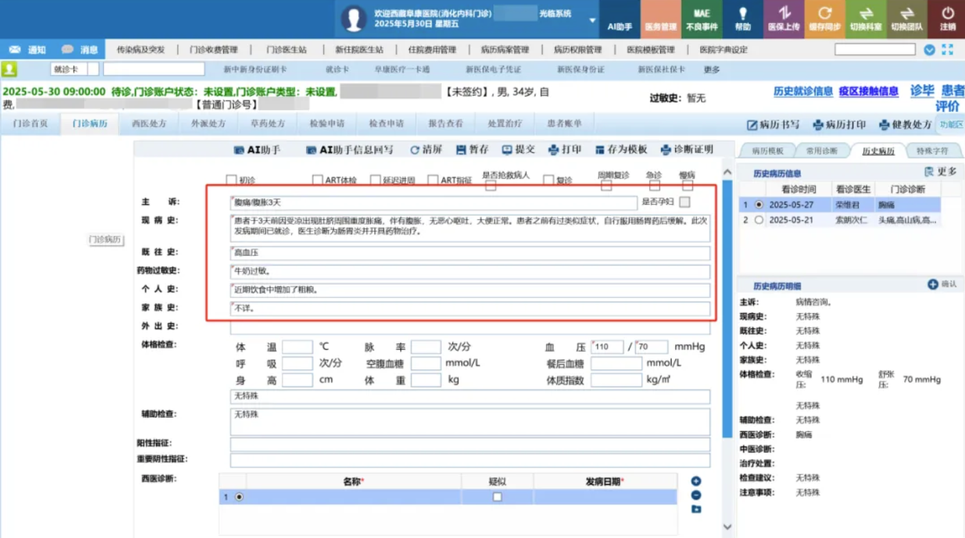Expand the blue chevron next to search box
Image resolution: width=965 pixels, height=538 pixels.
(x=929, y=50)
